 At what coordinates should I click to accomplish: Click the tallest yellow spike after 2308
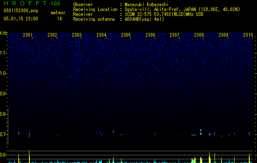[209, 158]
